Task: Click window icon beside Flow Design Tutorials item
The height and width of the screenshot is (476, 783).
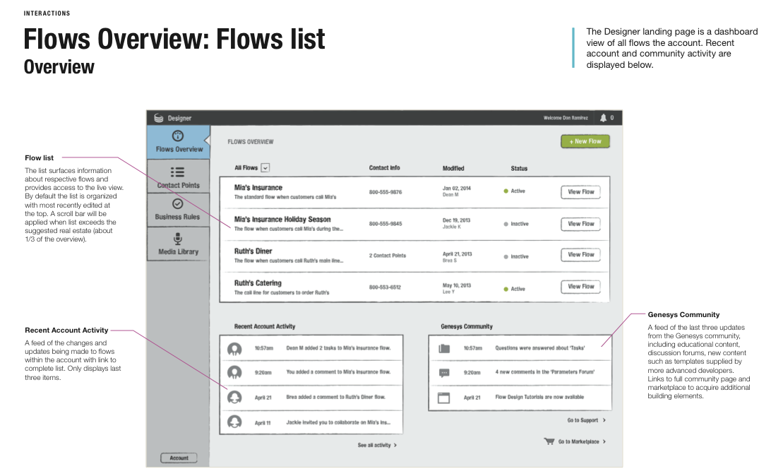Action: [x=443, y=398]
